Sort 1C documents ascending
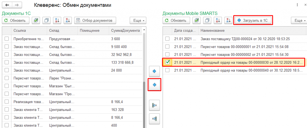Image resolution: width=307 pixels, height=128 pixels. (57, 20)
